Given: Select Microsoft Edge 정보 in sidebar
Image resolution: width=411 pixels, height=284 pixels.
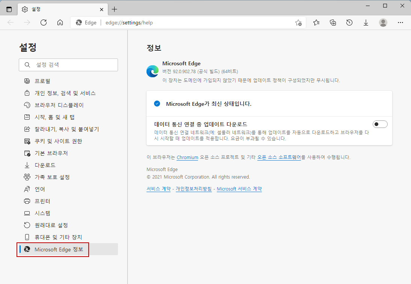Looking at the screenshot, I should pos(68,249).
